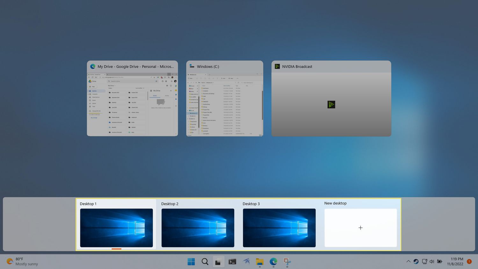This screenshot has height=269, width=478.
Task: Click the battery status tray icon
Action: [440, 261]
